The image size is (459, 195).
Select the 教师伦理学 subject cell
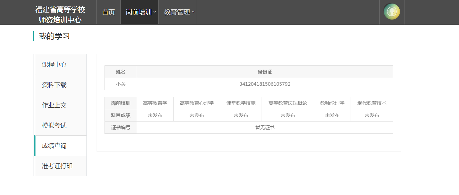[332, 103]
